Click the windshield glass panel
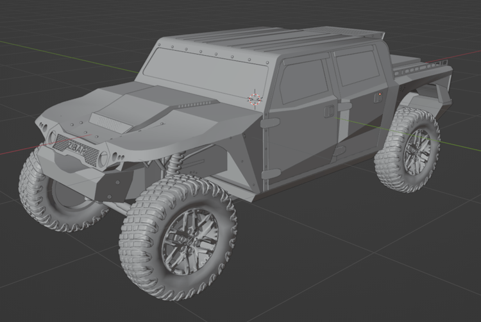Image resolution: width=481 pixels, height=322 pixels. (x=205, y=73)
